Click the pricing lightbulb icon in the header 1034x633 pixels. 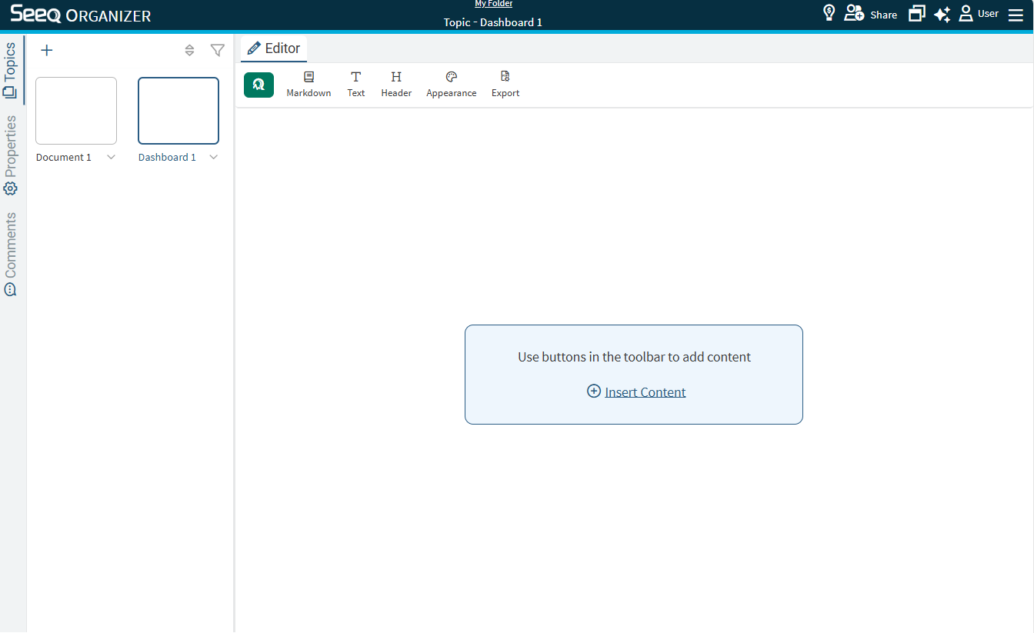point(829,12)
